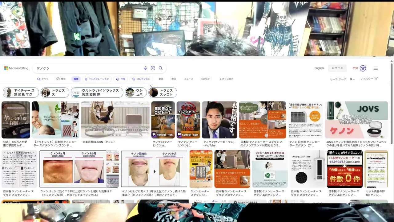
Task: Open the ケノン8ヵ月 / 9か月 comparison thumbnail
Action: (79, 169)
